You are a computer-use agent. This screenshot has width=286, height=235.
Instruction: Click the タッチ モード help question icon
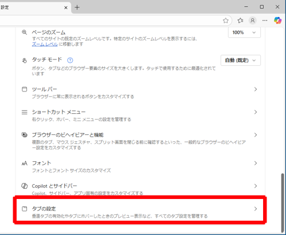[70, 60]
